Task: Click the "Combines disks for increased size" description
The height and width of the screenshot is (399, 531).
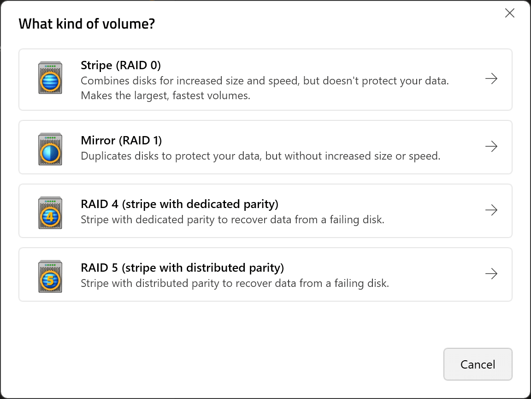Action: click(x=265, y=81)
